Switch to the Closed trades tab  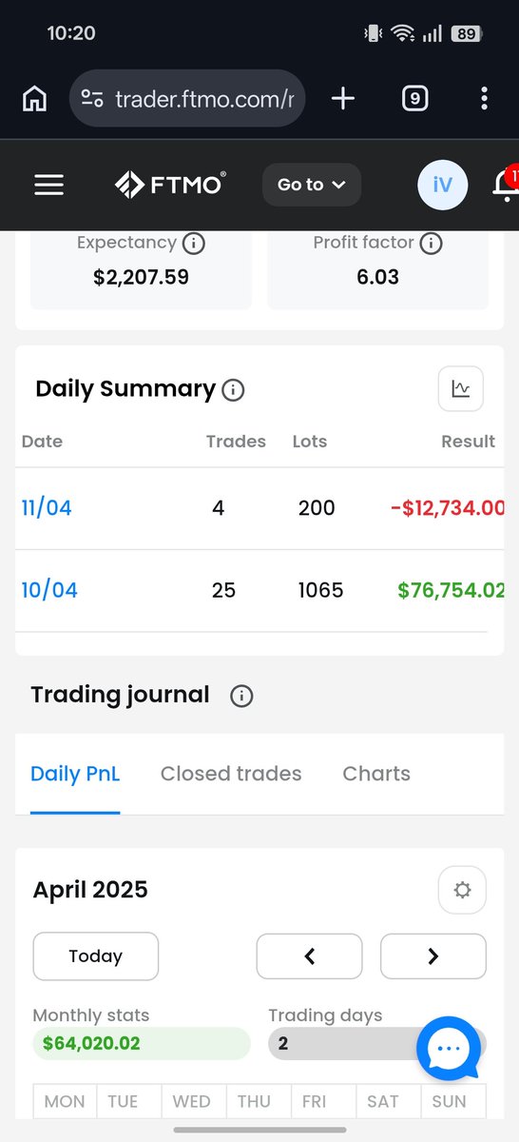coord(231,774)
